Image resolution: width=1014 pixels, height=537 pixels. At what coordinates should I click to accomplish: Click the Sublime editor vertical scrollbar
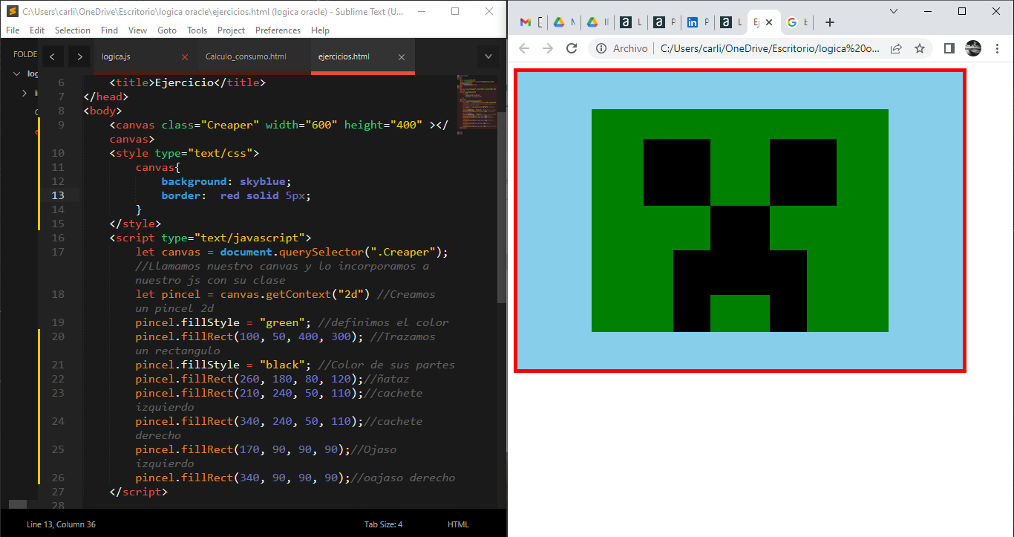pos(502,208)
